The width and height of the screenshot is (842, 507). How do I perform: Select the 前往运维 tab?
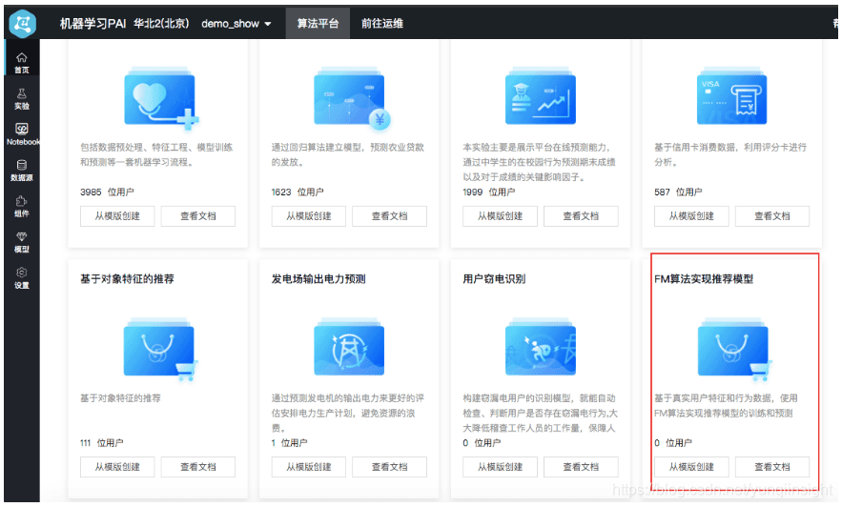click(x=382, y=24)
